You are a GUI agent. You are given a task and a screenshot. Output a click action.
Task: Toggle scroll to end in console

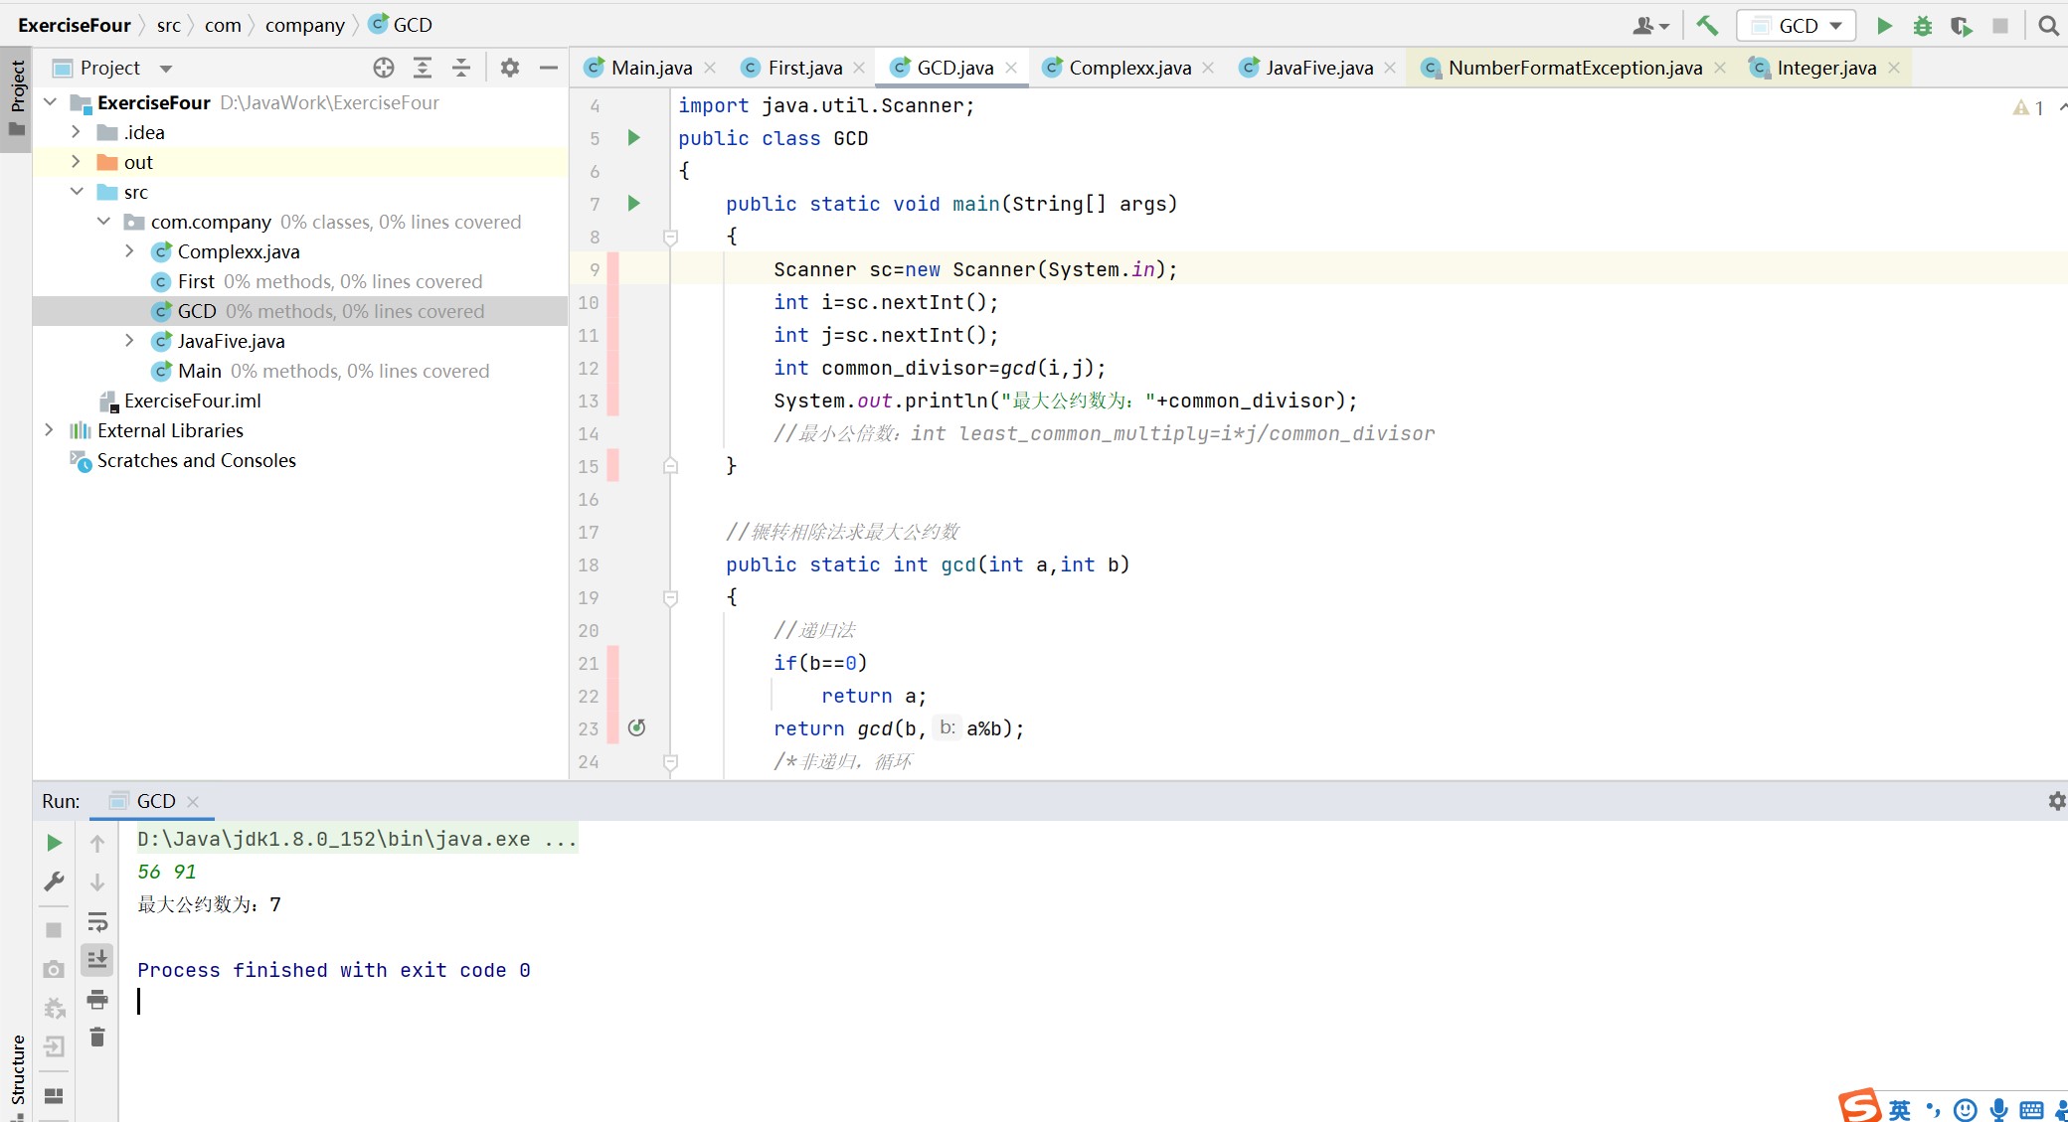(x=97, y=960)
